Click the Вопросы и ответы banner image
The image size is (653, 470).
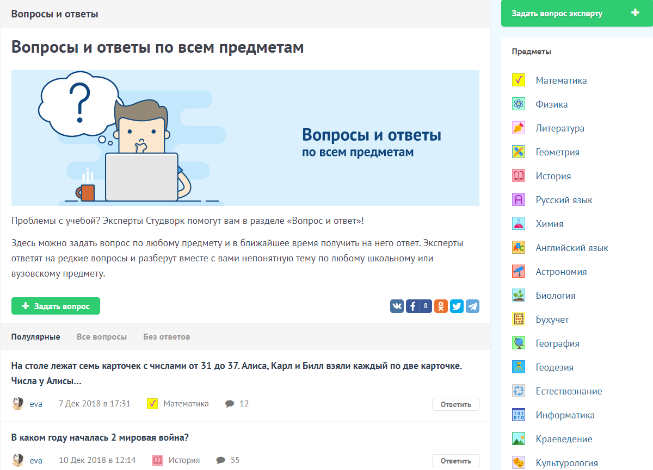point(245,138)
